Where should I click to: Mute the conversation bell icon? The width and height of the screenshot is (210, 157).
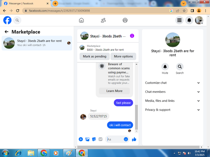[165, 67]
